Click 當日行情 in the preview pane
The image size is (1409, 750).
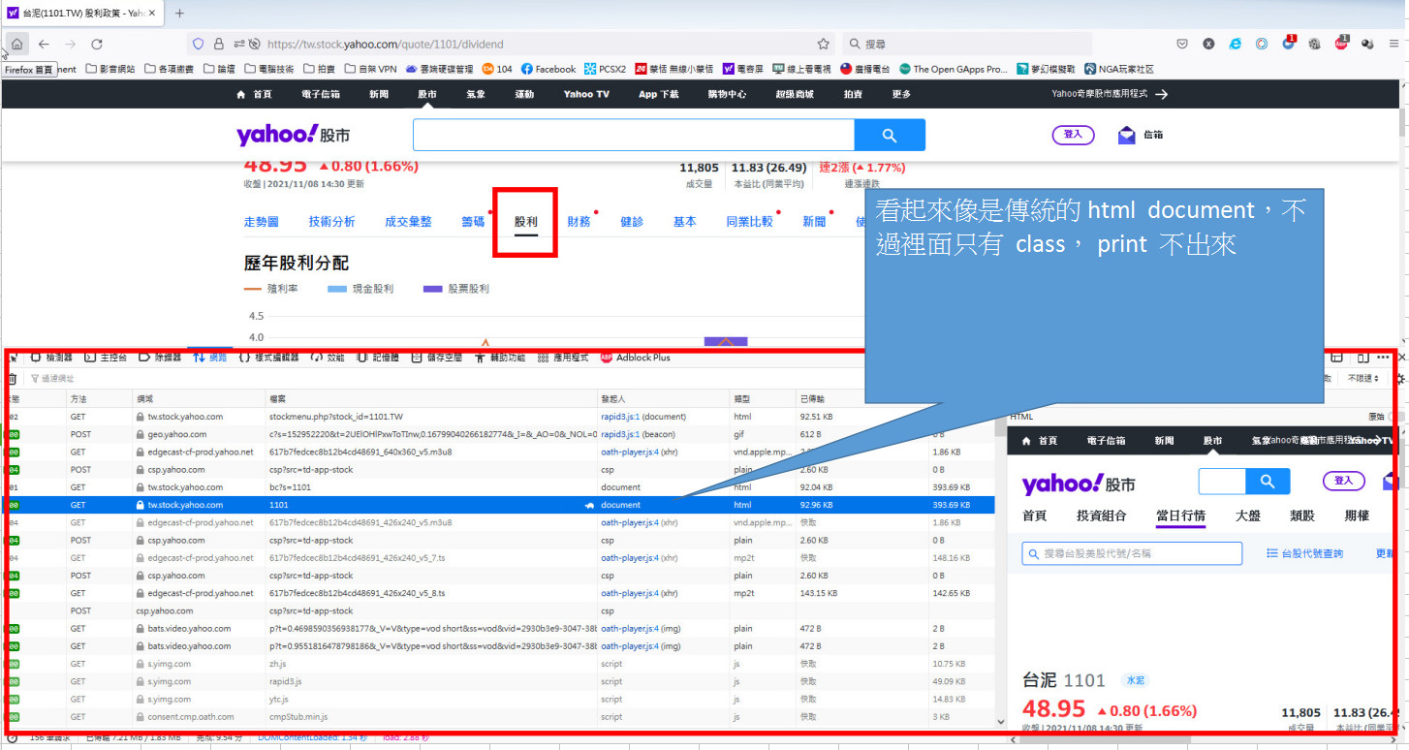(1180, 516)
